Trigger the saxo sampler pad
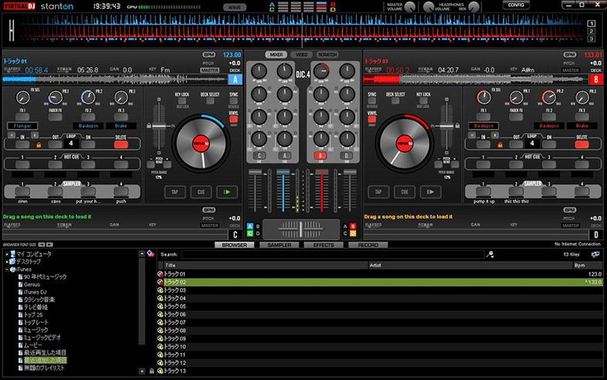 (x=56, y=192)
